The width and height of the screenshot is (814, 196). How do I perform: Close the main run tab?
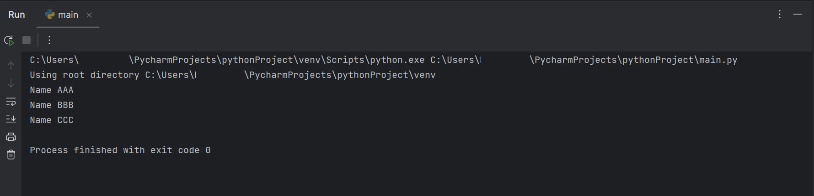89,15
